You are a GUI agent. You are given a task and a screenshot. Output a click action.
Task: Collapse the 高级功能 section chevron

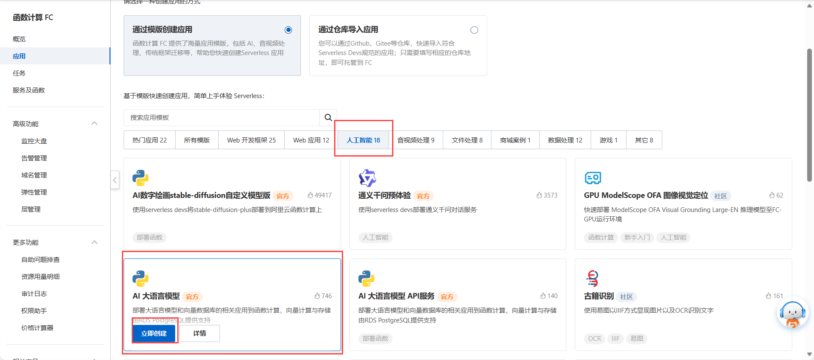click(x=95, y=124)
